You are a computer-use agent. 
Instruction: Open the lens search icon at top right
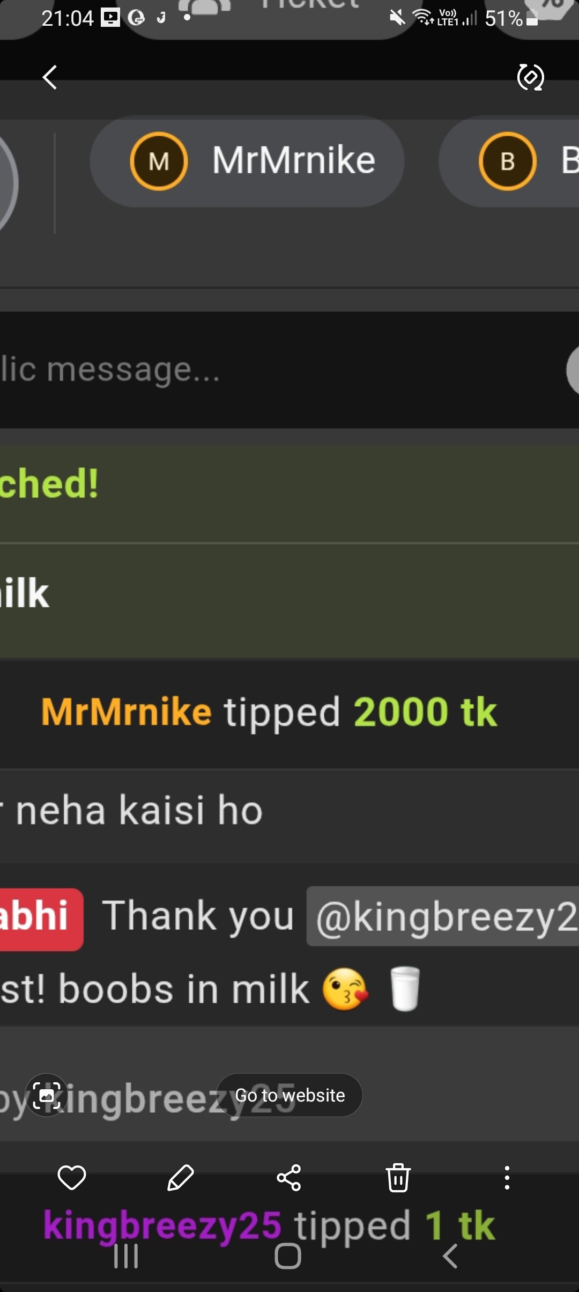tap(530, 77)
